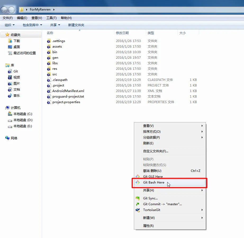Choose Customize this folder (自定义文件夹)
244x238 pixels.
click(x=170, y=151)
